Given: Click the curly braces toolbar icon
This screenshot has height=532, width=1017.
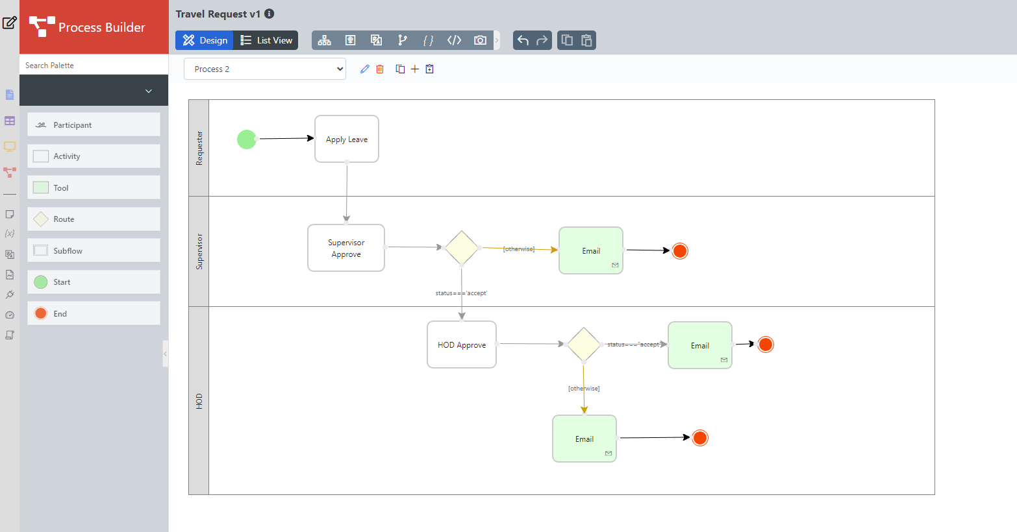Looking at the screenshot, I should [428, 40].
